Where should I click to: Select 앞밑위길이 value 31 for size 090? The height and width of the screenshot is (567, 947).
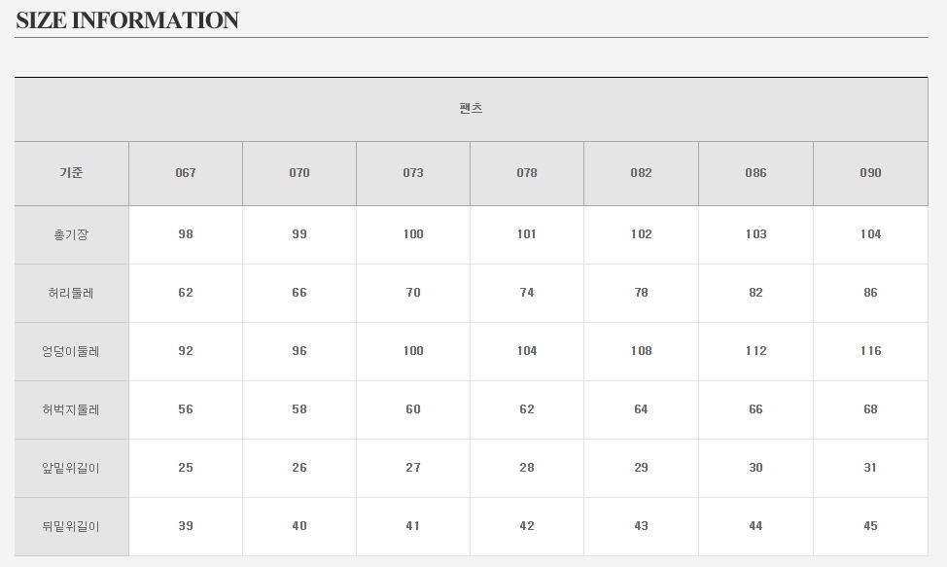click(870, 468)
